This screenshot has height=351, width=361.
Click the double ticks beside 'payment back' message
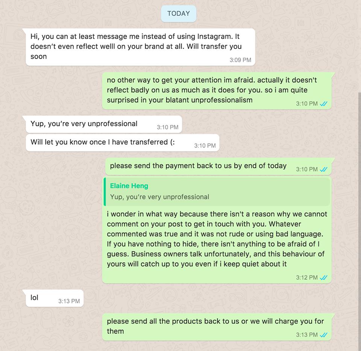[x=323, y=169]
